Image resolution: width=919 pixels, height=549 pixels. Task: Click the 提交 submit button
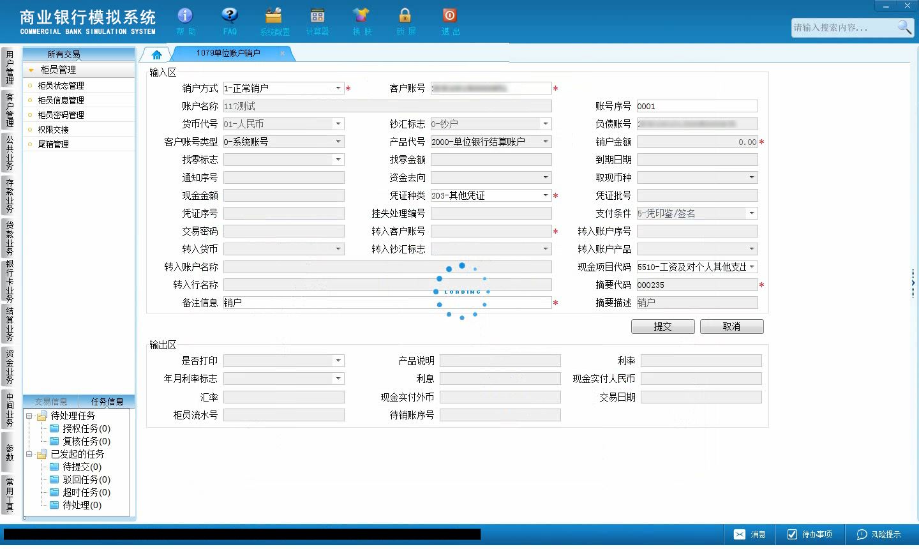[x=662, y=326]
